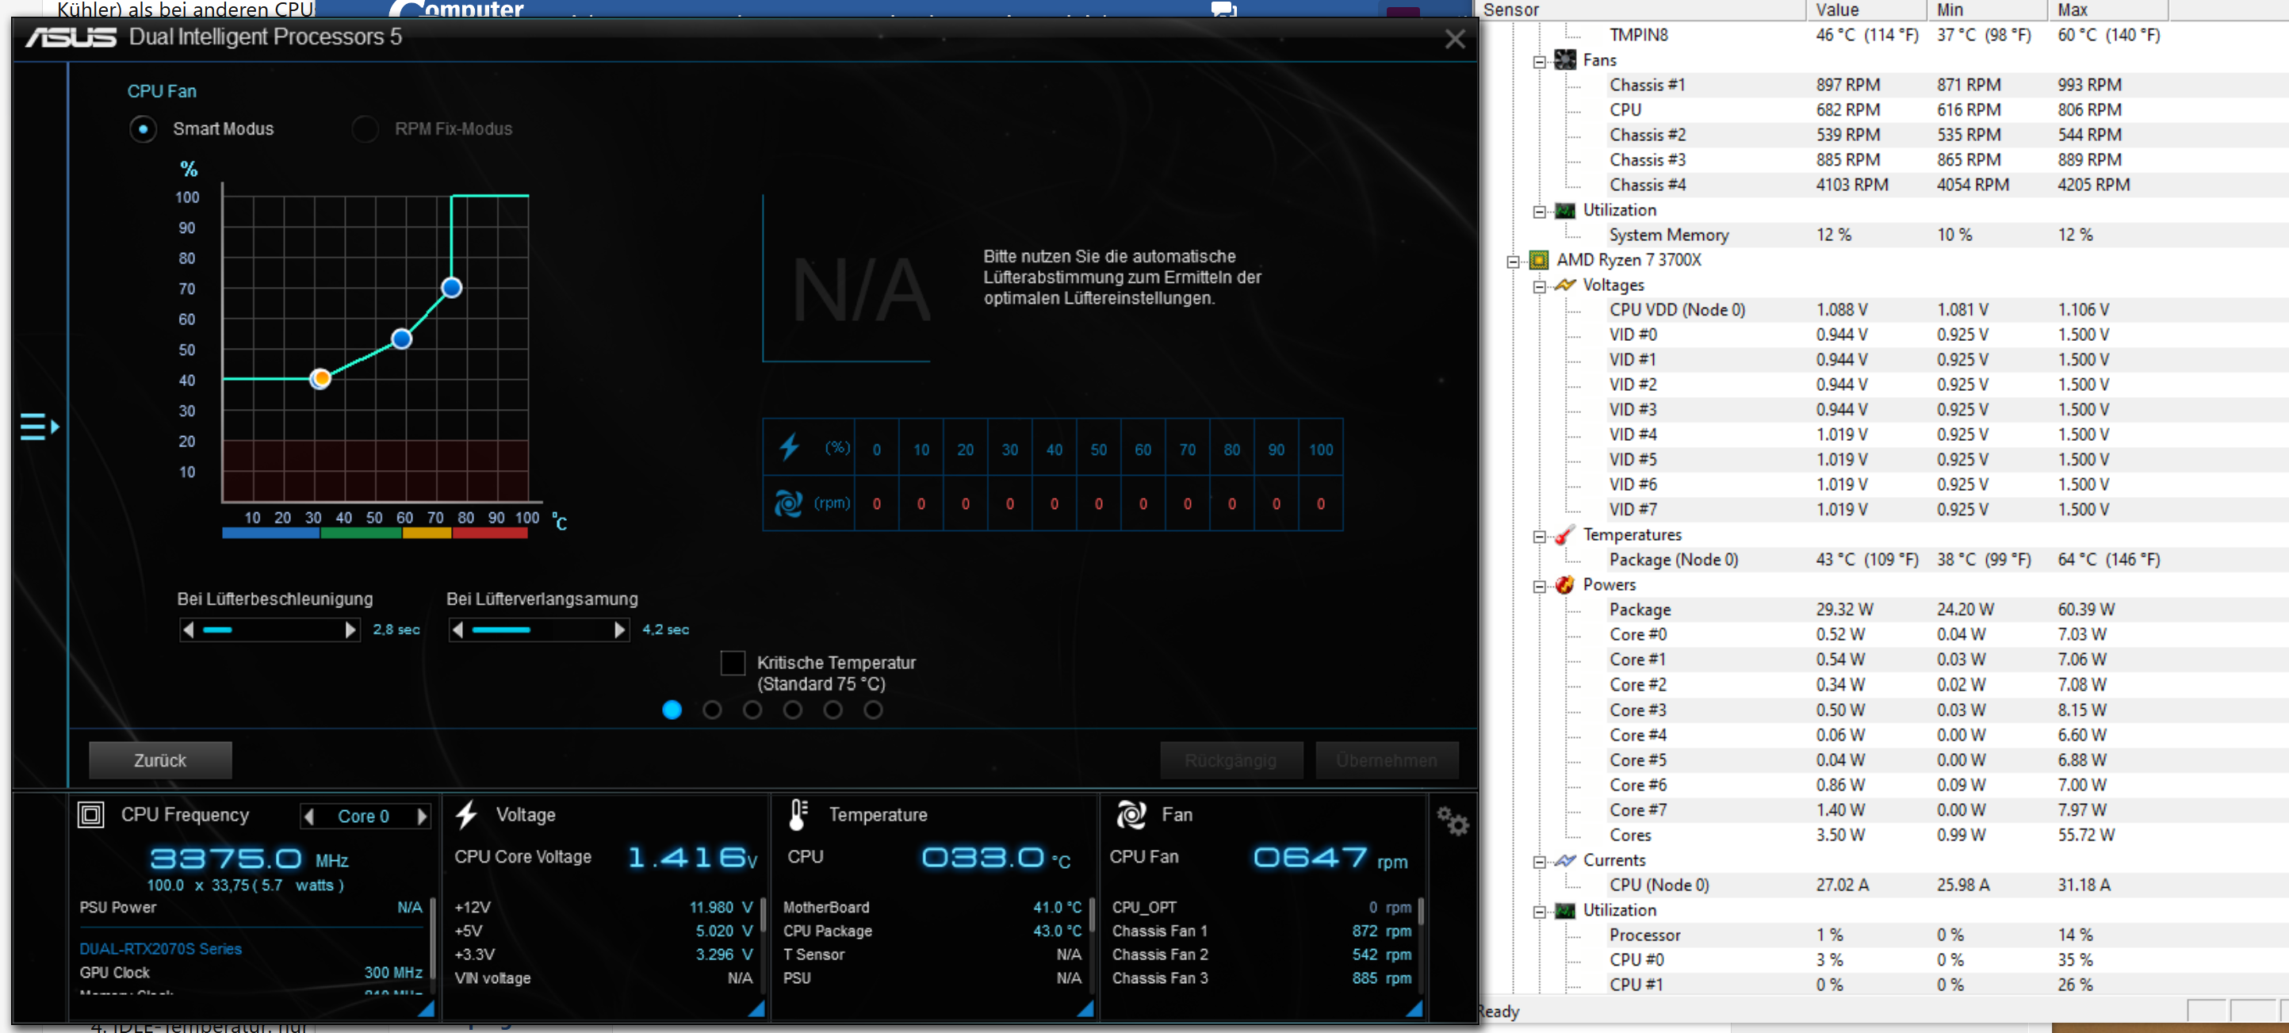The image size is (2289, 1033).
Task: Click the settings gears icon
Action: pyautogui.click(x=1452, y=820)
